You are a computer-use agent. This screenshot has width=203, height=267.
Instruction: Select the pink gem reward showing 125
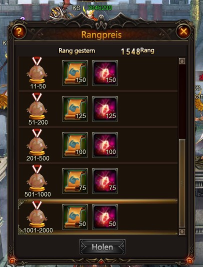(x=105, y=109)
